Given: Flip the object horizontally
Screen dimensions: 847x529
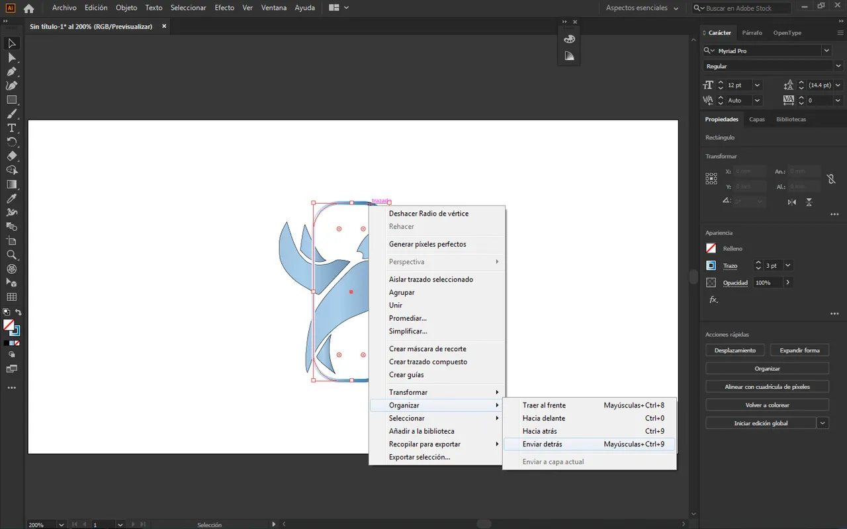Looking at the screenshot, I should coord(792,202).
